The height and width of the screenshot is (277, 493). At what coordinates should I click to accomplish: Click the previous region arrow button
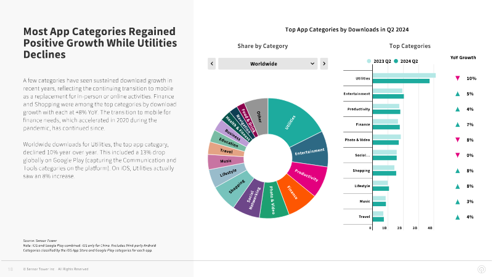click(211, 64)
